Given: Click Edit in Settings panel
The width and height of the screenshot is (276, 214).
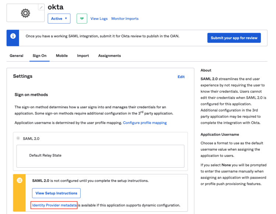Looking at the screenshot, I should [x=181, y=77].
